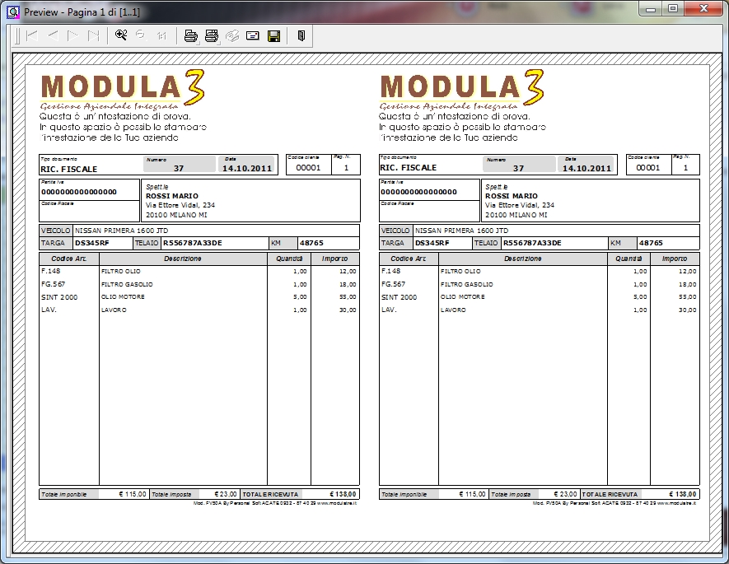Click 'Descrizione' column header on left receipt
Screen dimensions: 729x564
click(x=183, y=259)
